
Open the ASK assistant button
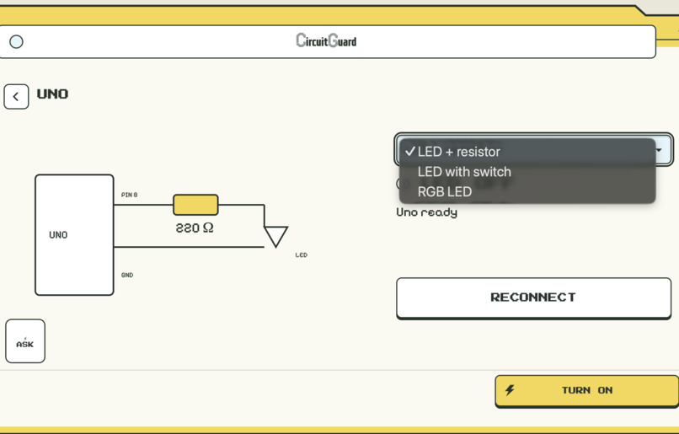pyautogui.click(x=25, y=341)
